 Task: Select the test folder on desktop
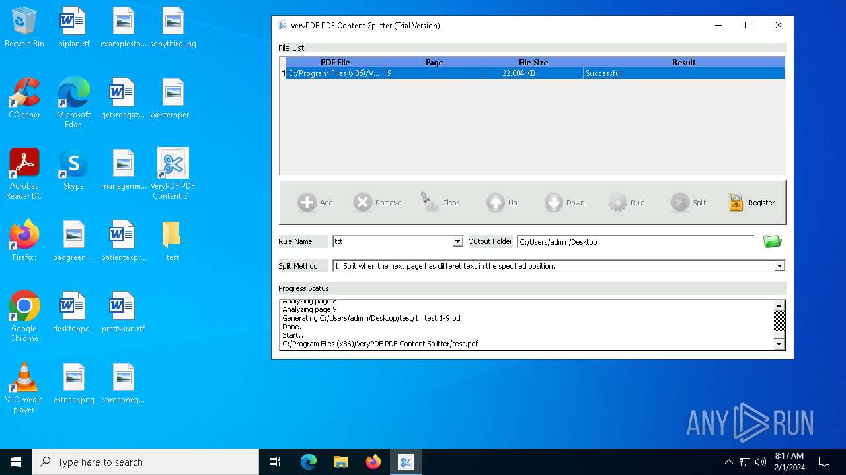[x=173, y=241]
